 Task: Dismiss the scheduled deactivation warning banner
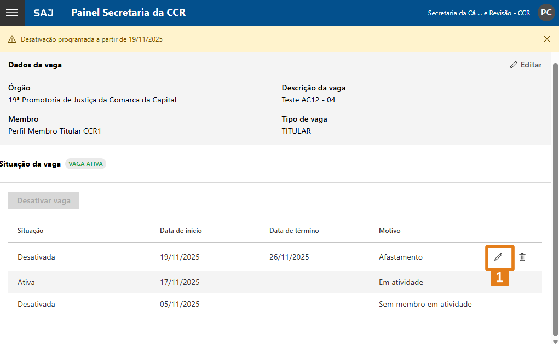click(x=546, y=39)
